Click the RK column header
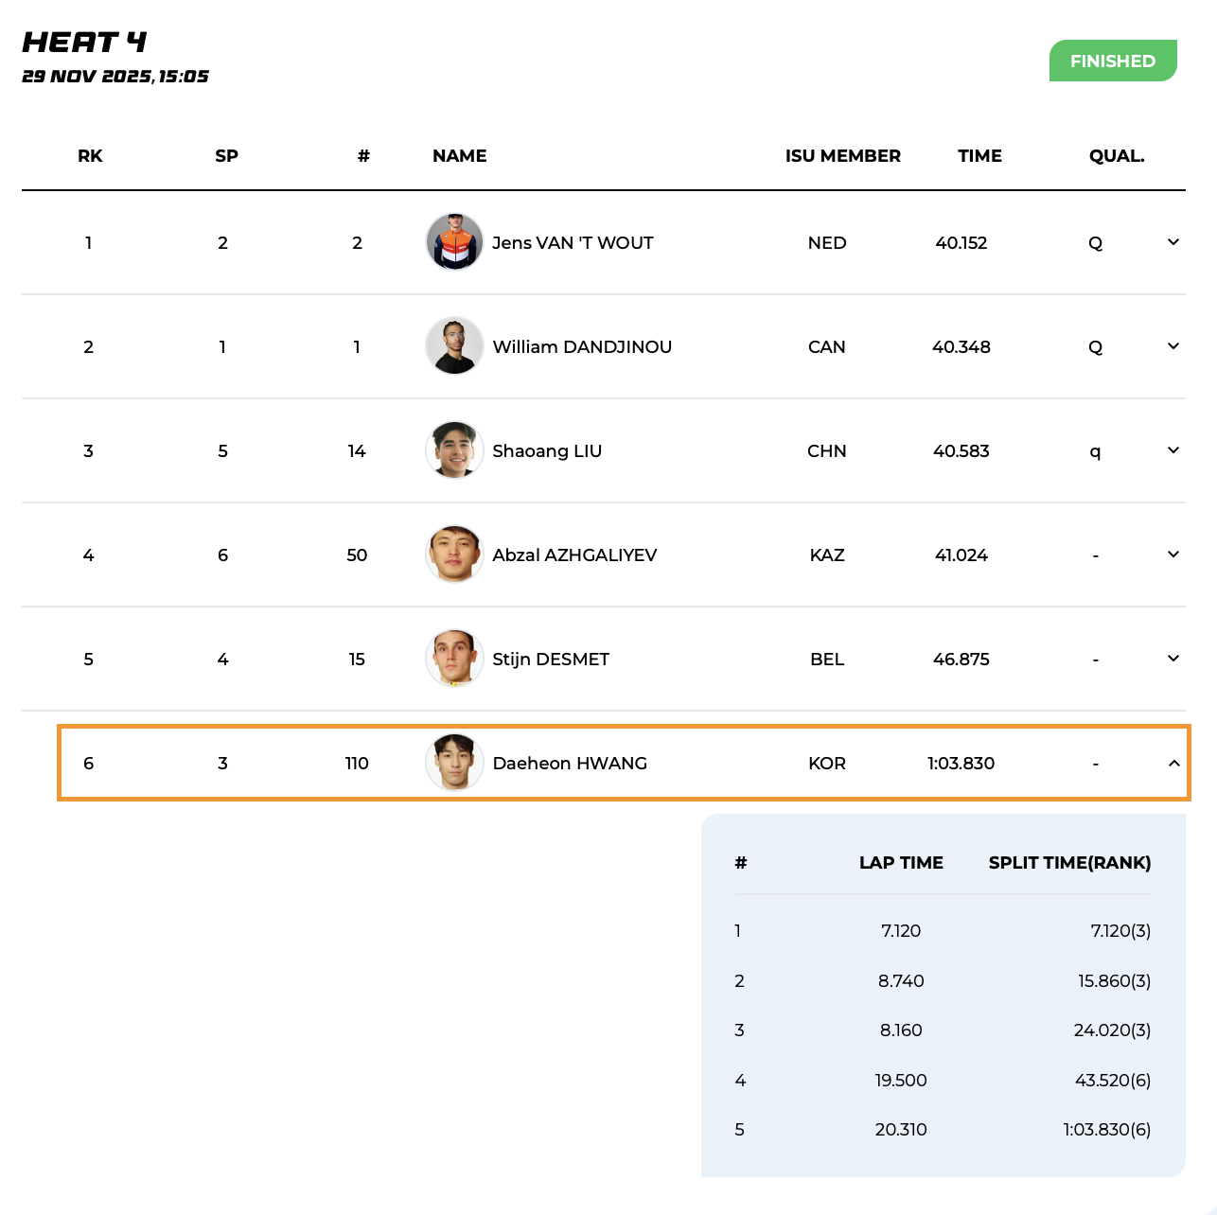1217x1215 pixels. click(x=90, y=156)
